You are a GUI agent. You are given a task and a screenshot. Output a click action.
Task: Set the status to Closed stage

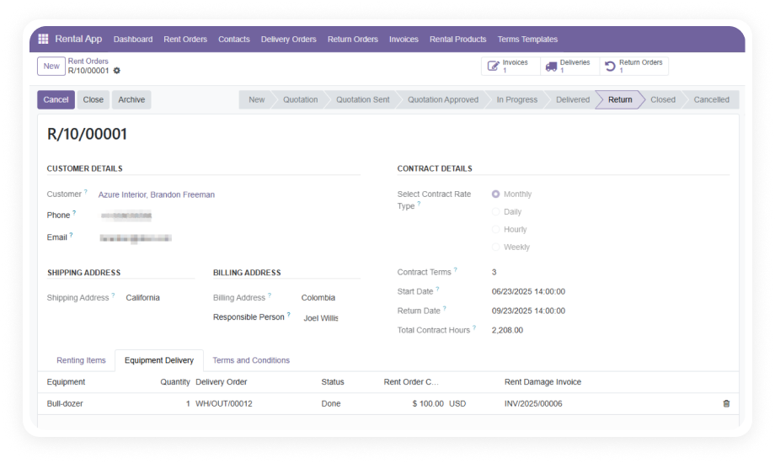point(662,99)
